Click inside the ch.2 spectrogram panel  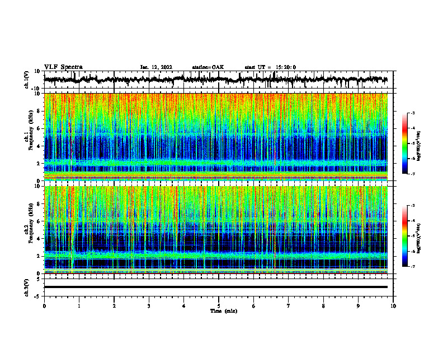[216, 230]
